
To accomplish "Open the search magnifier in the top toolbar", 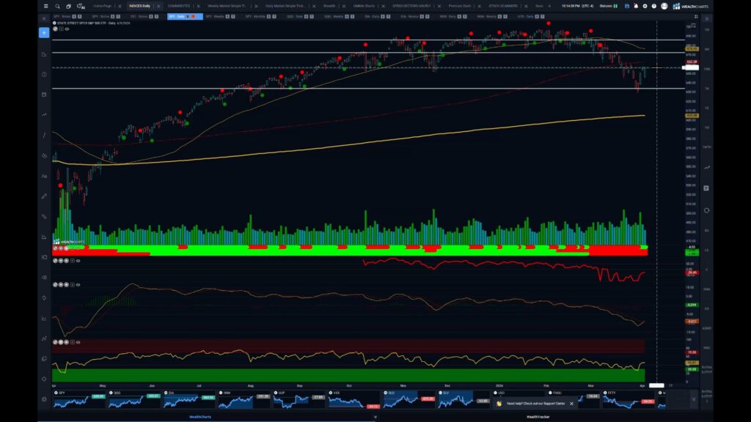I will [x=57, y=6].
